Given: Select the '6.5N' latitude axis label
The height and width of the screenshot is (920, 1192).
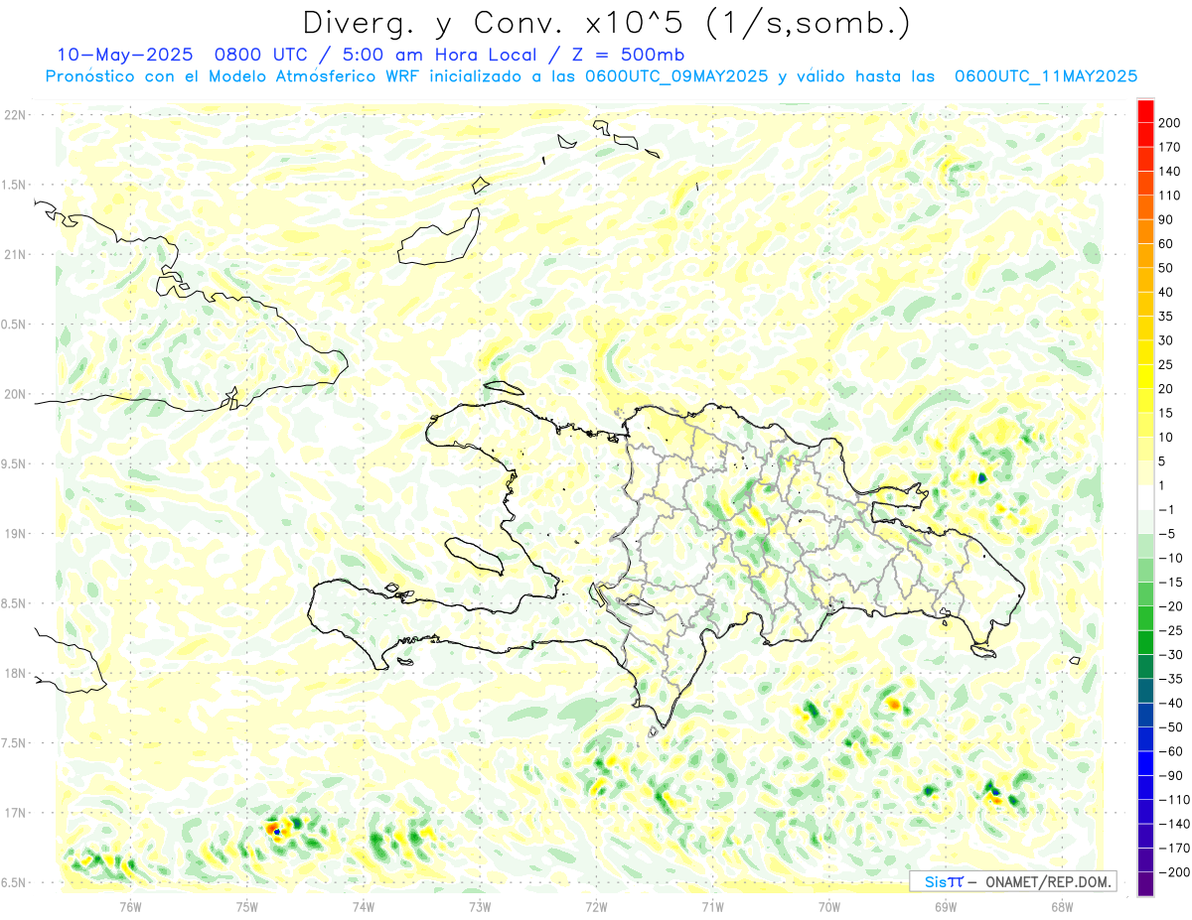Looking at the screenshot, I should [14, 883].
